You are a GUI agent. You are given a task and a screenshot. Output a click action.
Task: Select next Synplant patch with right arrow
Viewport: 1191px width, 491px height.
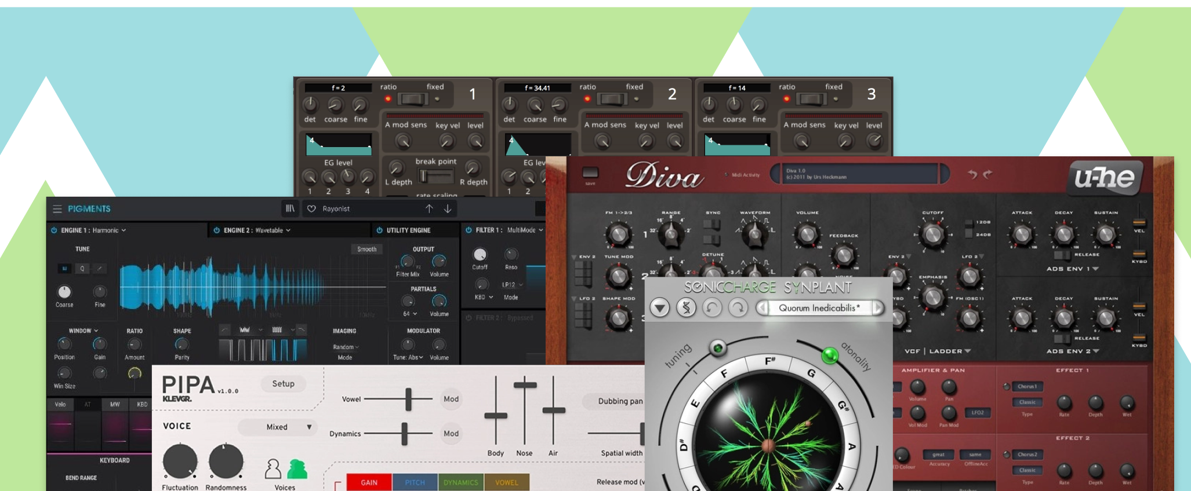point(878,307)
